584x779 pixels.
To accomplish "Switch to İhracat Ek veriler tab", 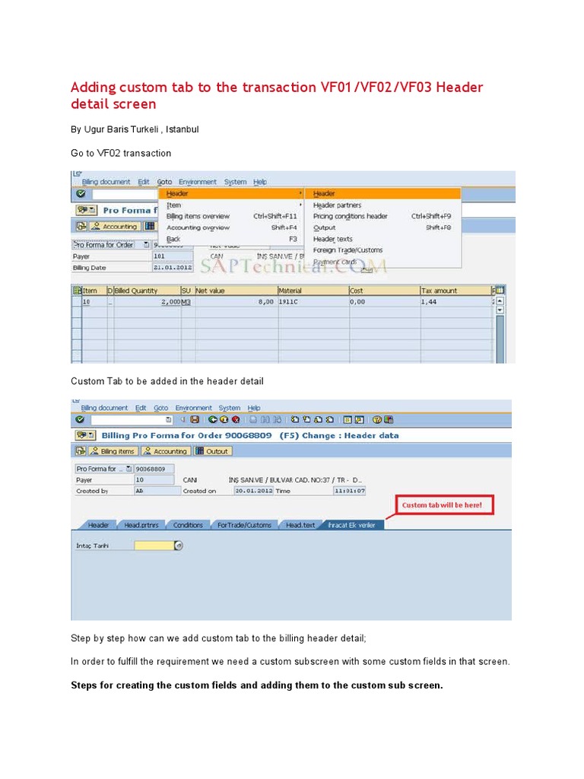I will point(352,525).
